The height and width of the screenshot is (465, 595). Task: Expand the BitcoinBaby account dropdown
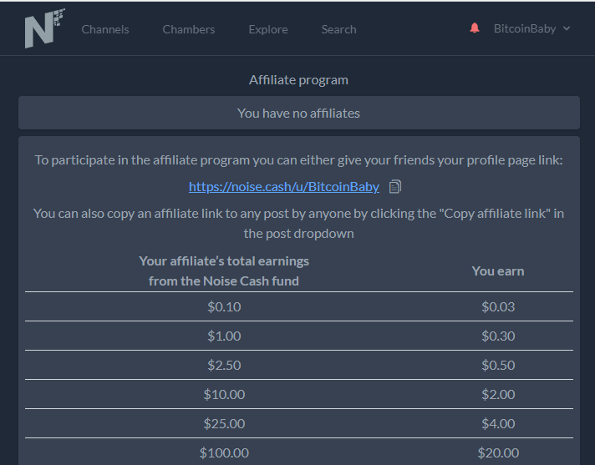532,29
